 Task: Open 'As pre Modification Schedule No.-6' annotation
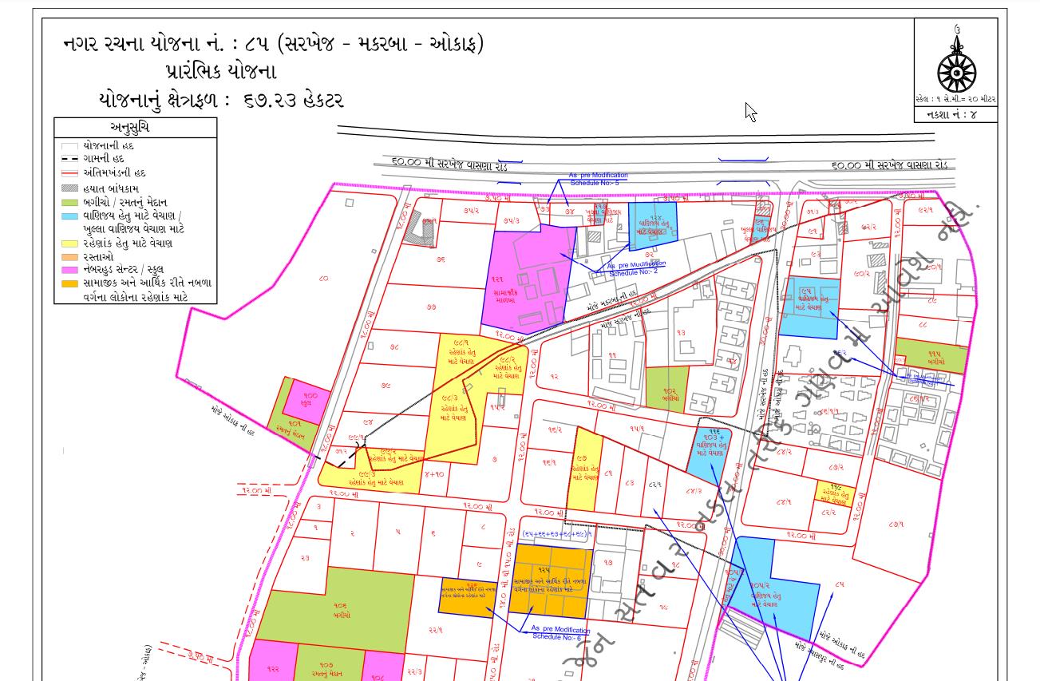(559, 633)
